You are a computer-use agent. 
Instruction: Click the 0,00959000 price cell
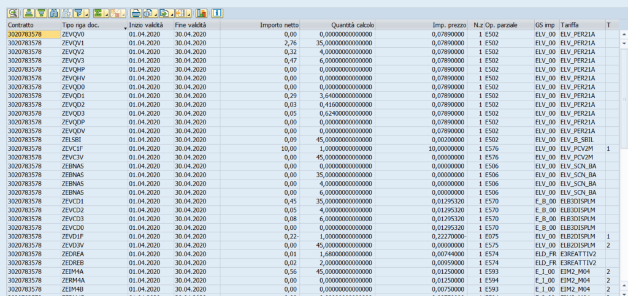[x=421, y=262]
